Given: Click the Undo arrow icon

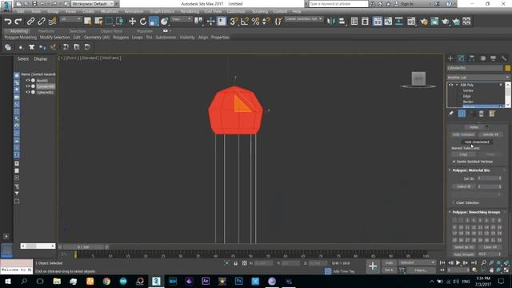Looking at the screenshot, I should (x=8, y=22).
